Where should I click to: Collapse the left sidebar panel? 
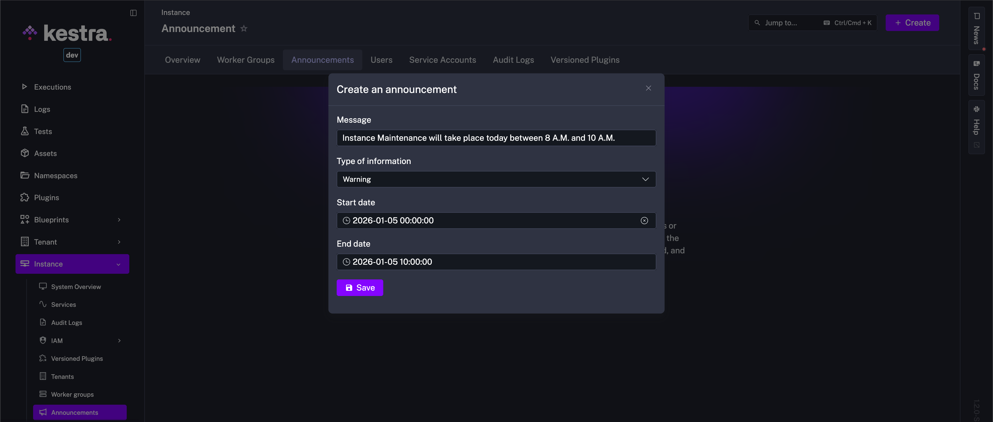click(x=133, y=13)
